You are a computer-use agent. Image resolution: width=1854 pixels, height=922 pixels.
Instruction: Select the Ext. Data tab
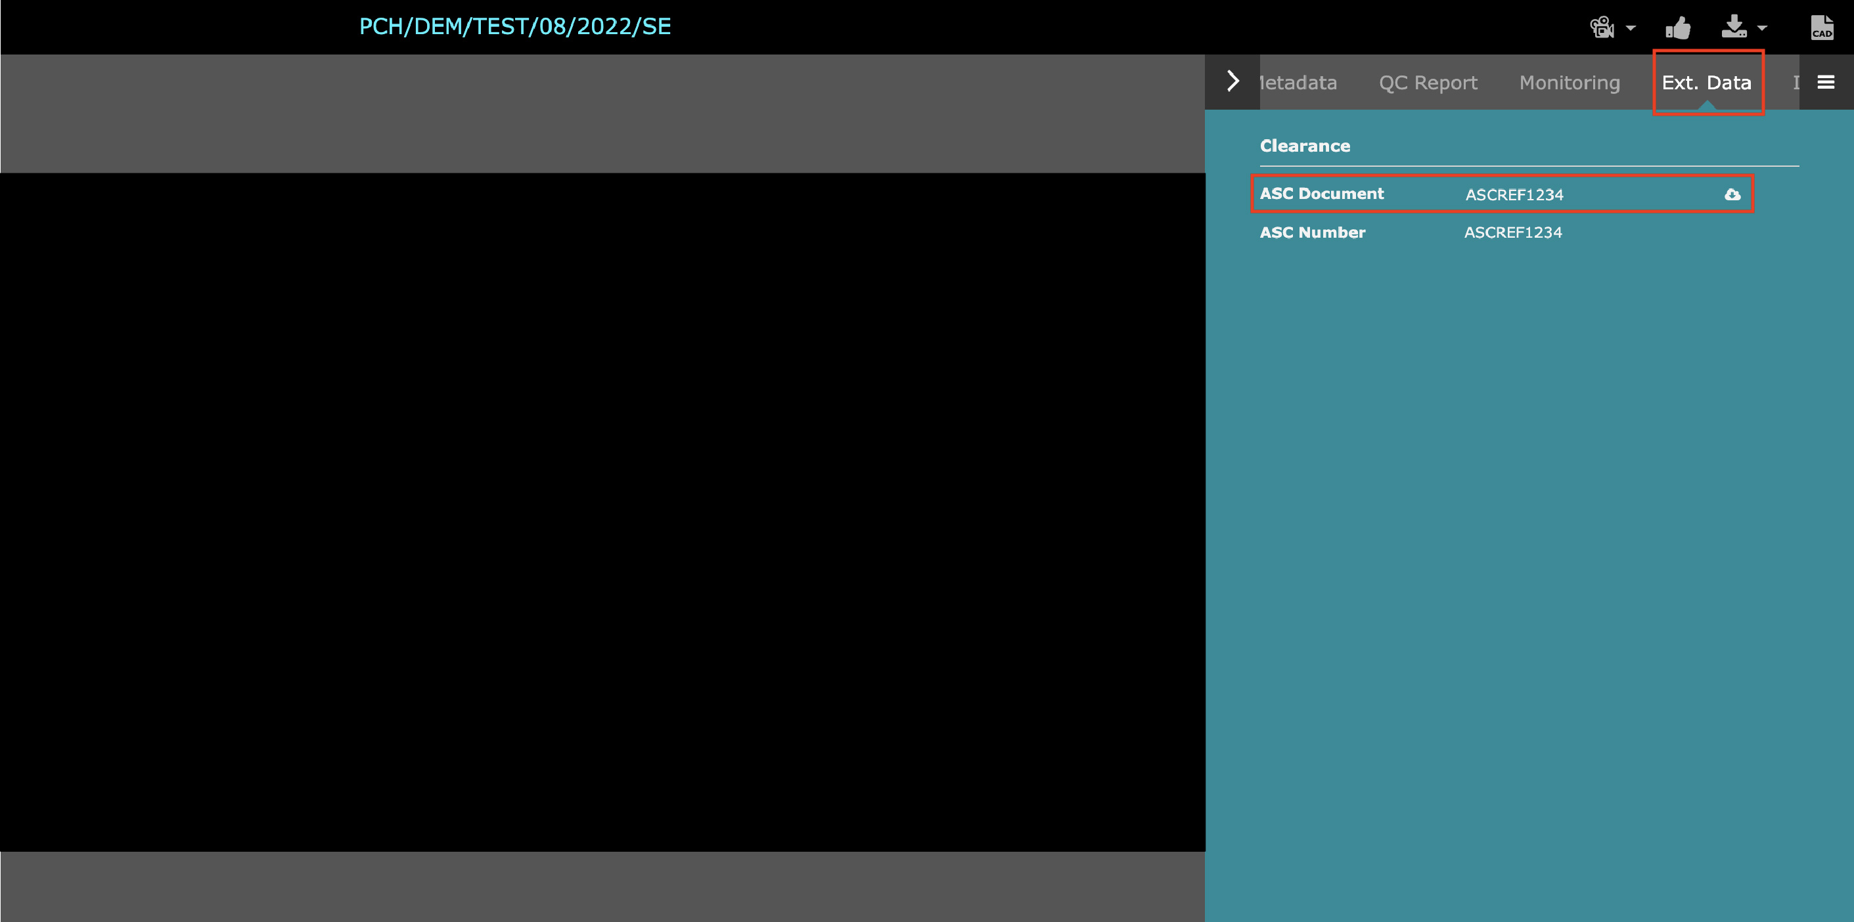click(1706, 83)
